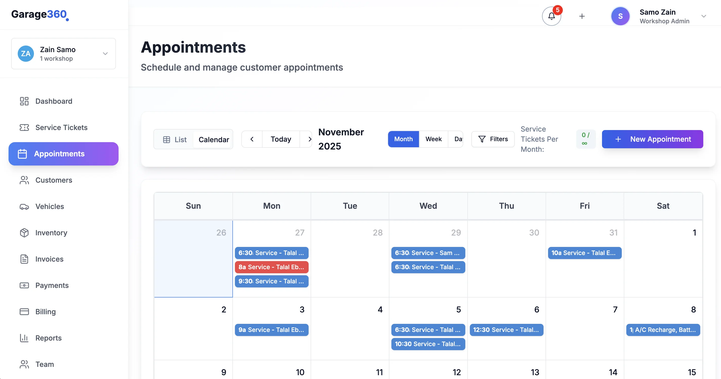The width and height of the screenshot is (721, 379).
Task: Open Payments menu item
Action: click(52, 285)
